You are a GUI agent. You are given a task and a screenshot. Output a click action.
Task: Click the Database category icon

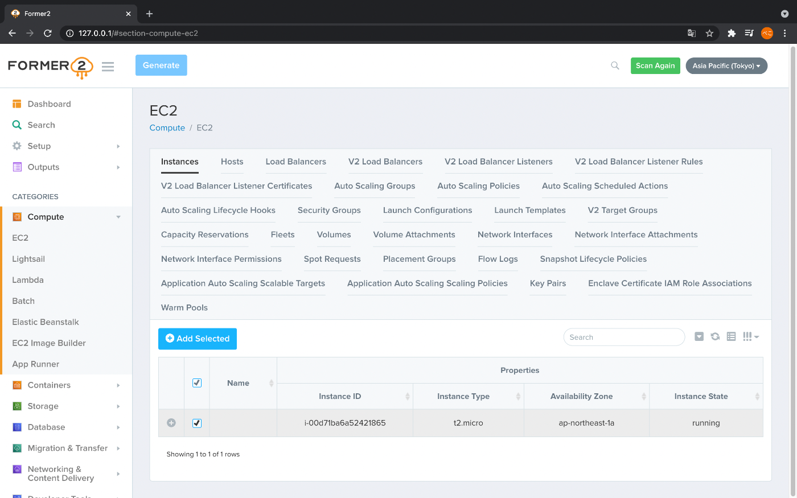pyautogui.click(x=17, y=427)
